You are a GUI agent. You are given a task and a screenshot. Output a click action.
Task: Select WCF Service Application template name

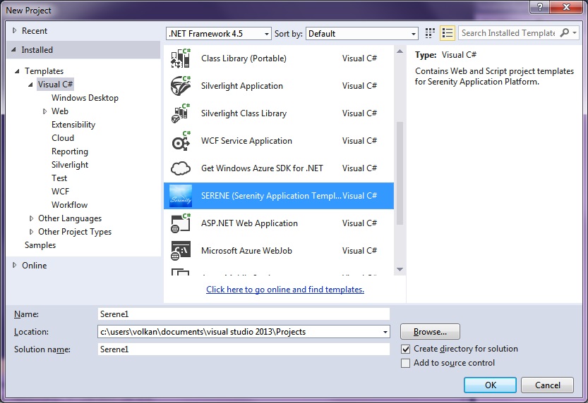click(246, 141)
